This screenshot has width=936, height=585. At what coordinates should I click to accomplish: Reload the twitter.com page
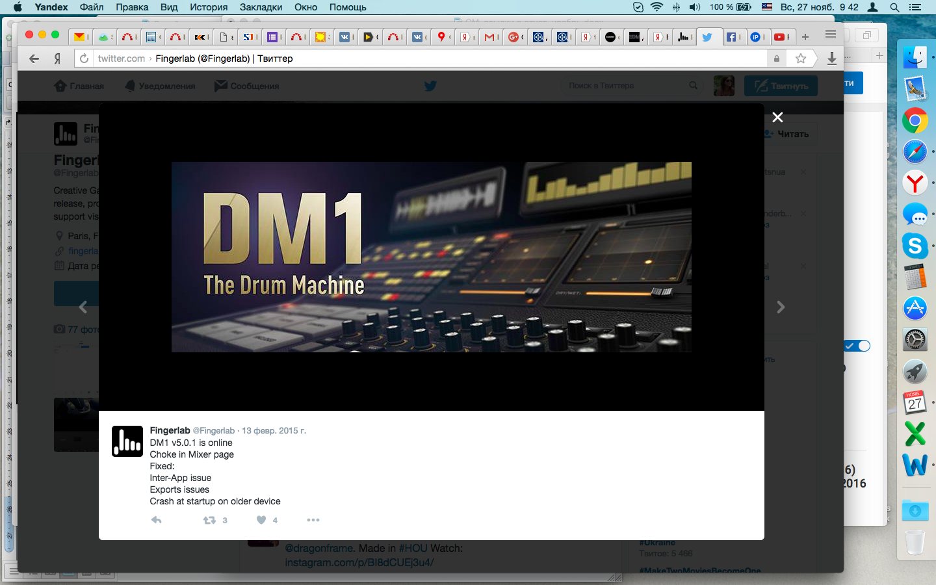pyautogui.click(x=84, y=58)
